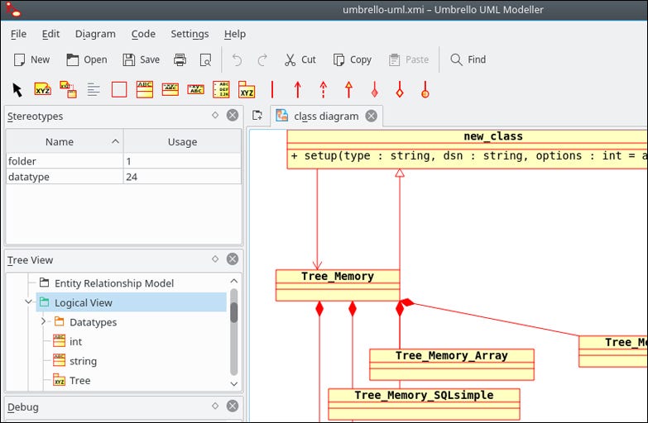
Task: Select the filled diamond Composition tool
Action: click(374, 89)
